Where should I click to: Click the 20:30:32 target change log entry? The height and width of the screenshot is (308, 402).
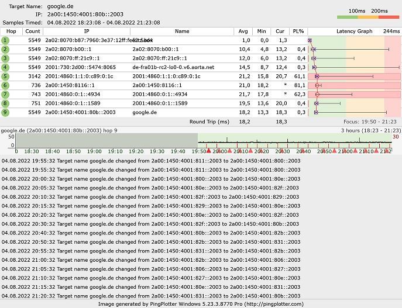click(x=150, y=224)
